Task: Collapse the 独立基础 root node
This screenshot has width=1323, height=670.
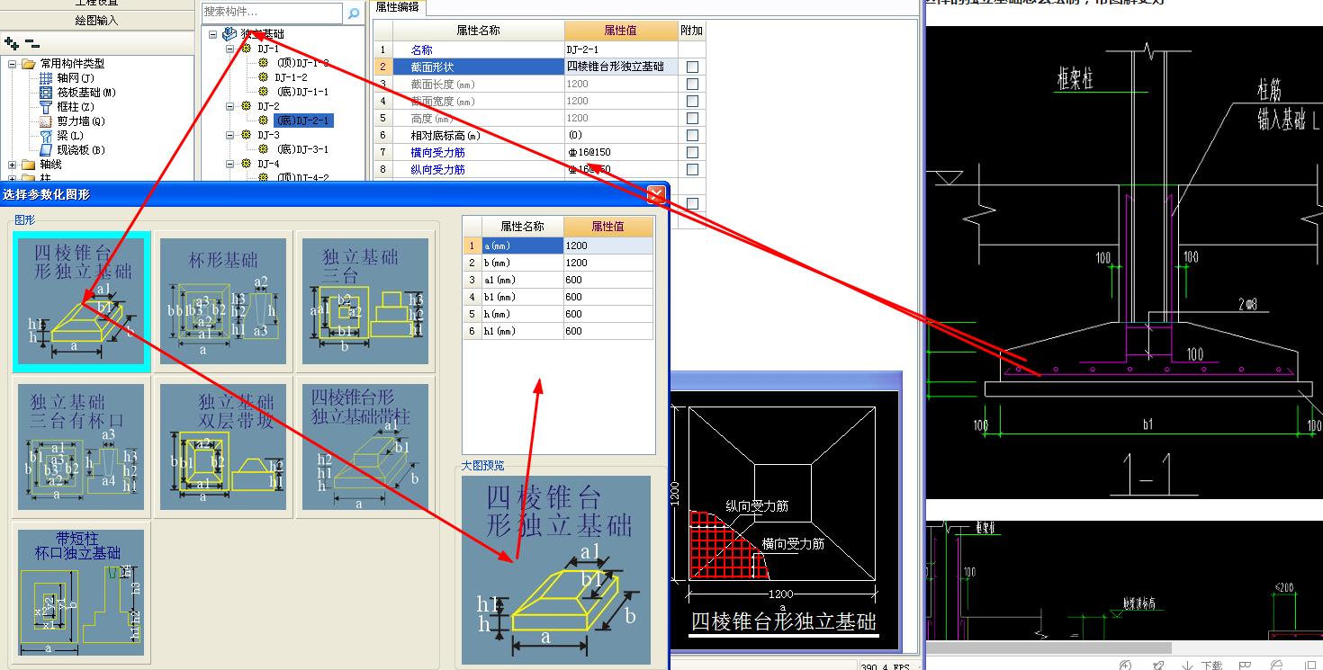Action: (213, 34)
